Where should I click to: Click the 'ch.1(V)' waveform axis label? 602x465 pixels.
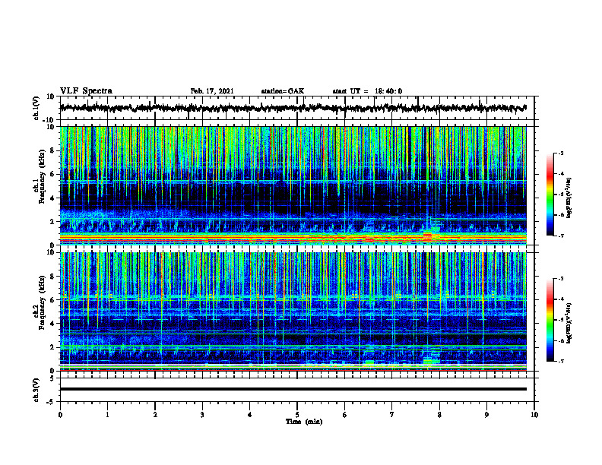click(36, 108)
